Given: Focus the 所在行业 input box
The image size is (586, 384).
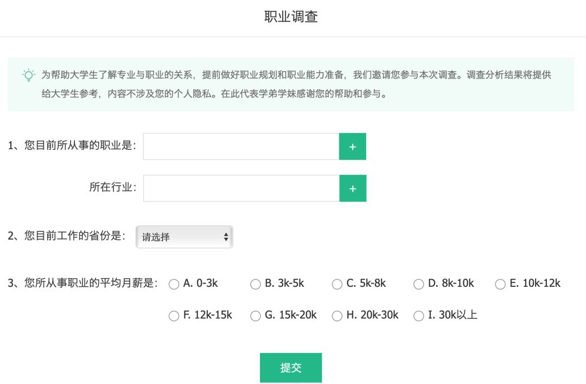Looking at the screenshot, I should pos(241,188).
